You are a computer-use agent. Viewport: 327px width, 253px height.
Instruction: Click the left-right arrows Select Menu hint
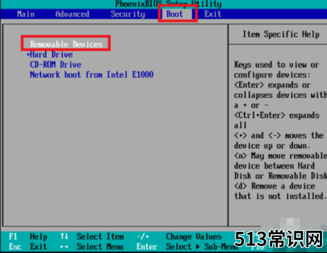[92, 247]
